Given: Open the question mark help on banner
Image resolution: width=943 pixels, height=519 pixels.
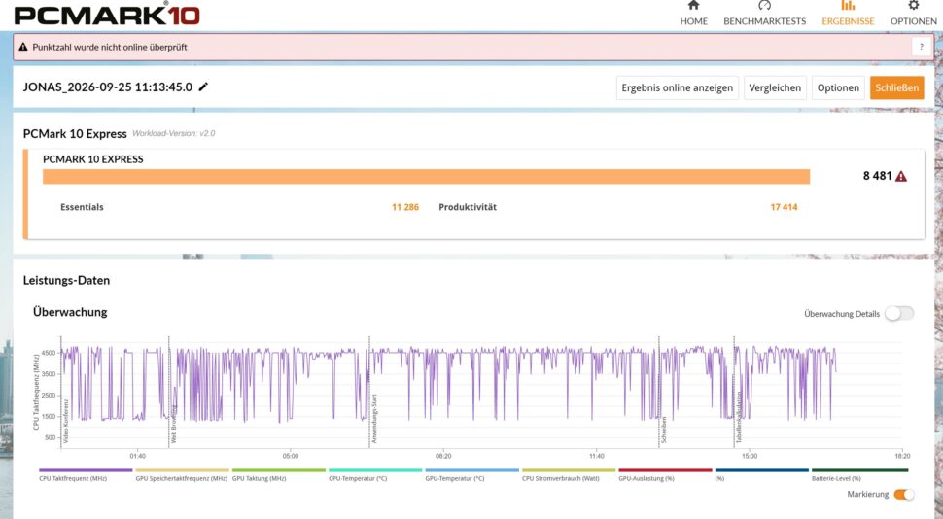Looking at the screenshot, I should [921, 47].
